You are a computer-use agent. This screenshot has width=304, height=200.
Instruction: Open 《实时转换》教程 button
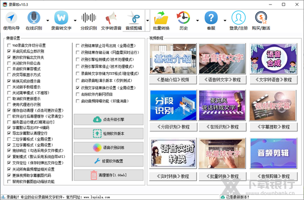point(173,176)
